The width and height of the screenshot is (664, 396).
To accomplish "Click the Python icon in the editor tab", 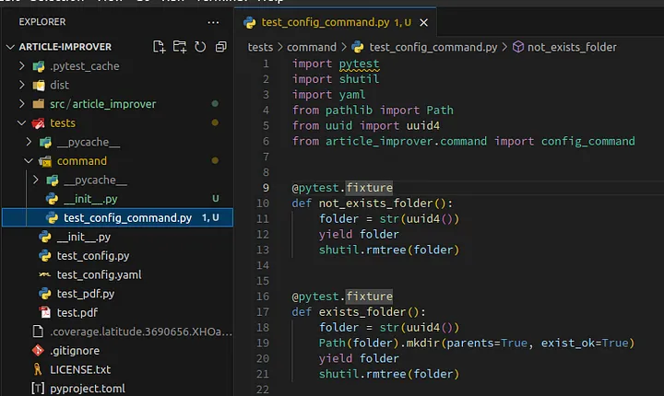I will click(249, 22).
